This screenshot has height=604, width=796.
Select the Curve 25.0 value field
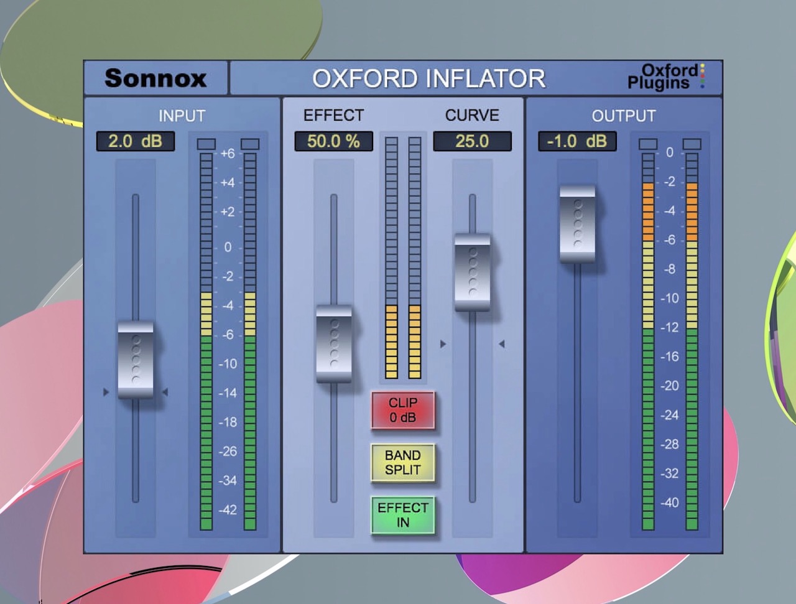tap(472, 141)
